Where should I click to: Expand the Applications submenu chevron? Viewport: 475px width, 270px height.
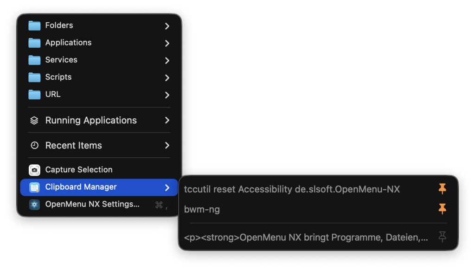167,43
